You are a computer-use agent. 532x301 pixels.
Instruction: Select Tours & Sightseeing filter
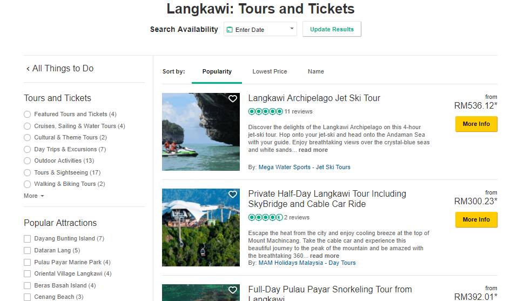[x=27, y=173]
